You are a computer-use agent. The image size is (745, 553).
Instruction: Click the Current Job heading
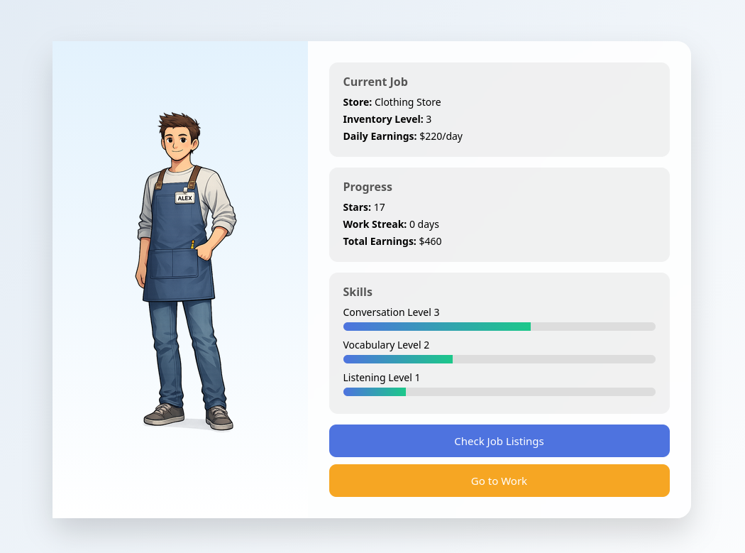click(375, 82)
